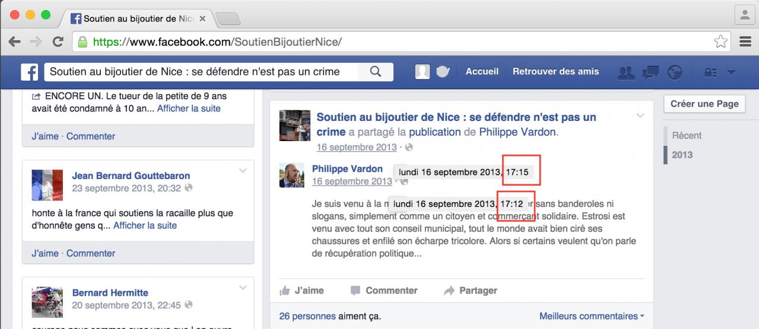Click J'aime under Gouttebaron's post
The height and width of the screenshot is (329, 759).
pos(45,253)
